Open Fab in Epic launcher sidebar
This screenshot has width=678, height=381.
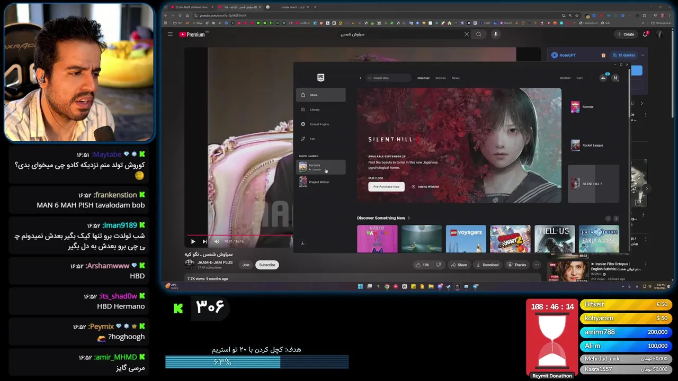pyautogui.click(x=321, y=139)
